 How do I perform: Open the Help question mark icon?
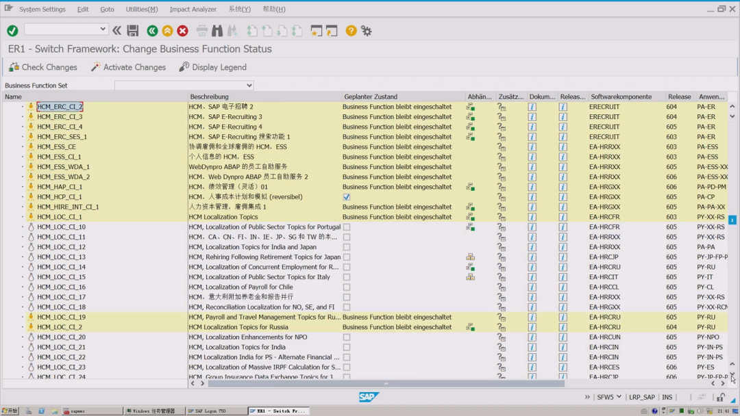click(351, 31)
